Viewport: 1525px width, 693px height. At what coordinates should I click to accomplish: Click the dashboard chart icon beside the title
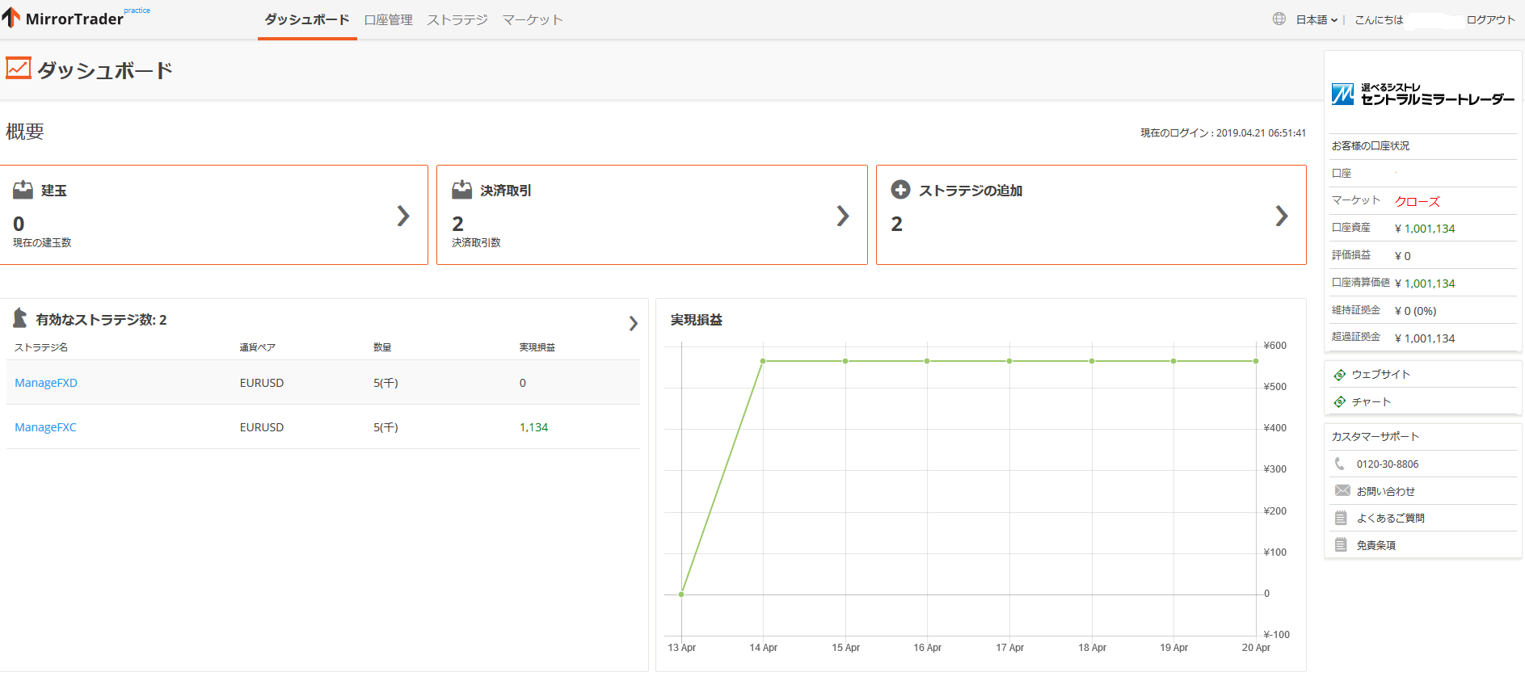pos(18,69)
